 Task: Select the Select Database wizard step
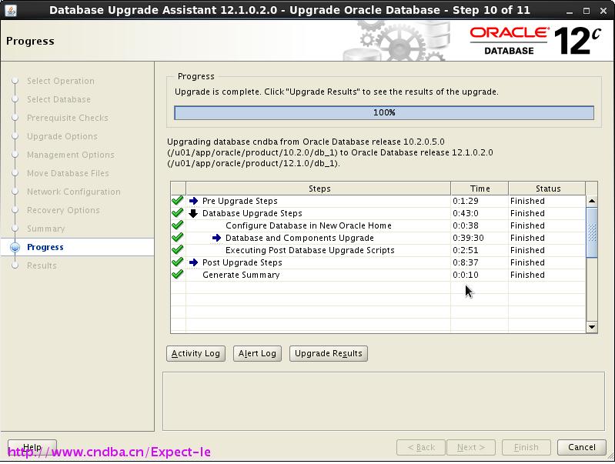pyautogui.click(x=58, y=99)
